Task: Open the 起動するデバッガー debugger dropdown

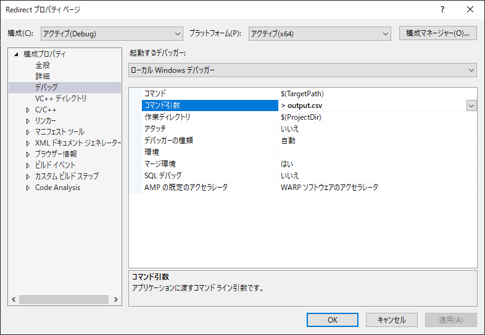Action: point(302,70)
